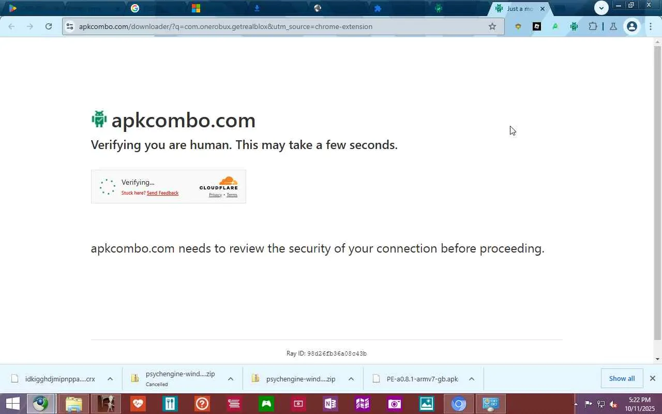Expand options for cancelled psychengine zip download

coord(231,379)
